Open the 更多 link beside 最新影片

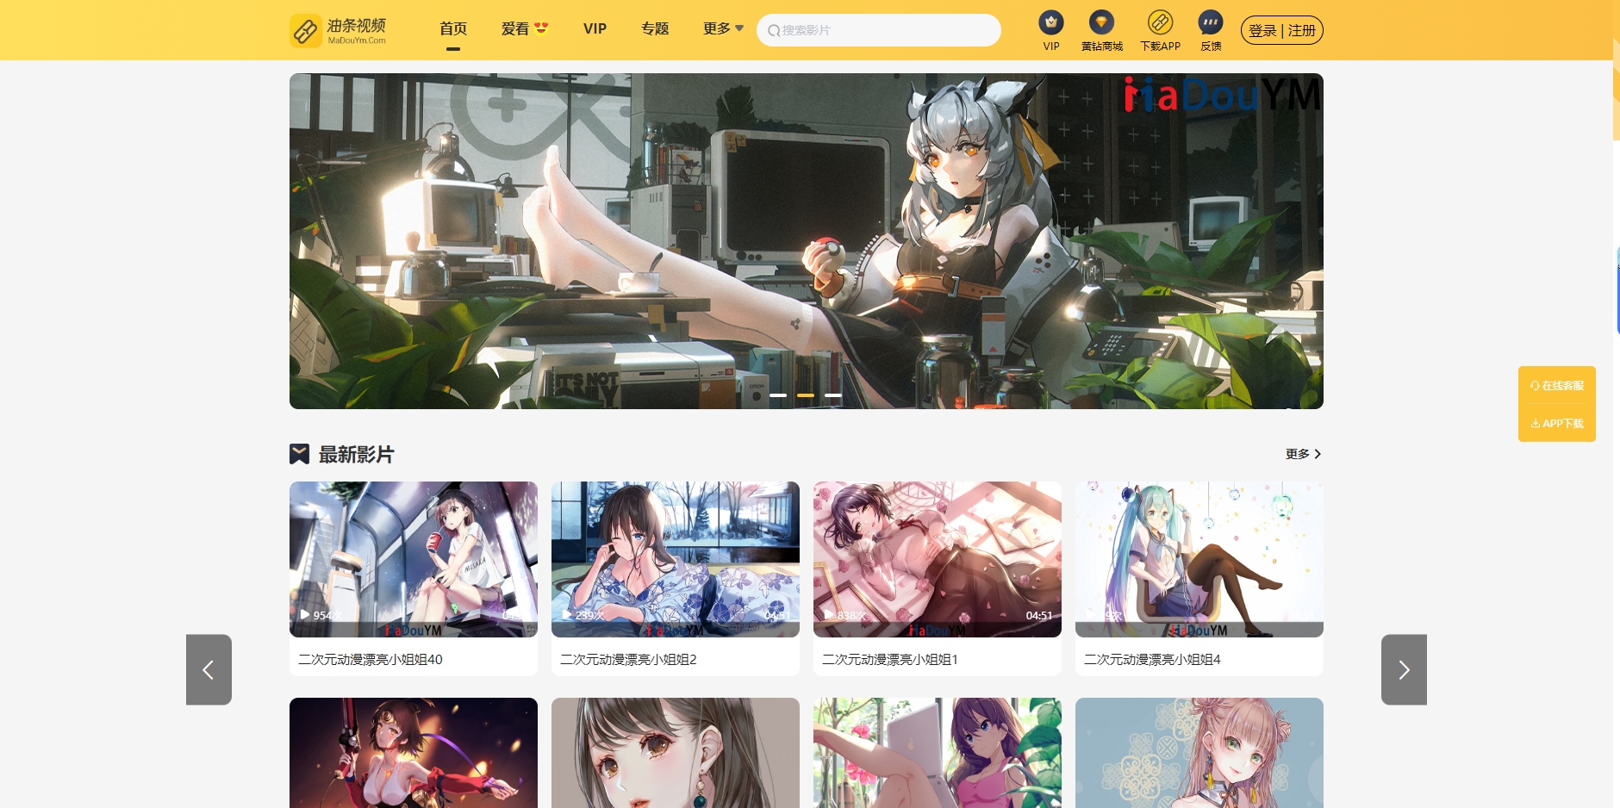(x=1303, y=454)
